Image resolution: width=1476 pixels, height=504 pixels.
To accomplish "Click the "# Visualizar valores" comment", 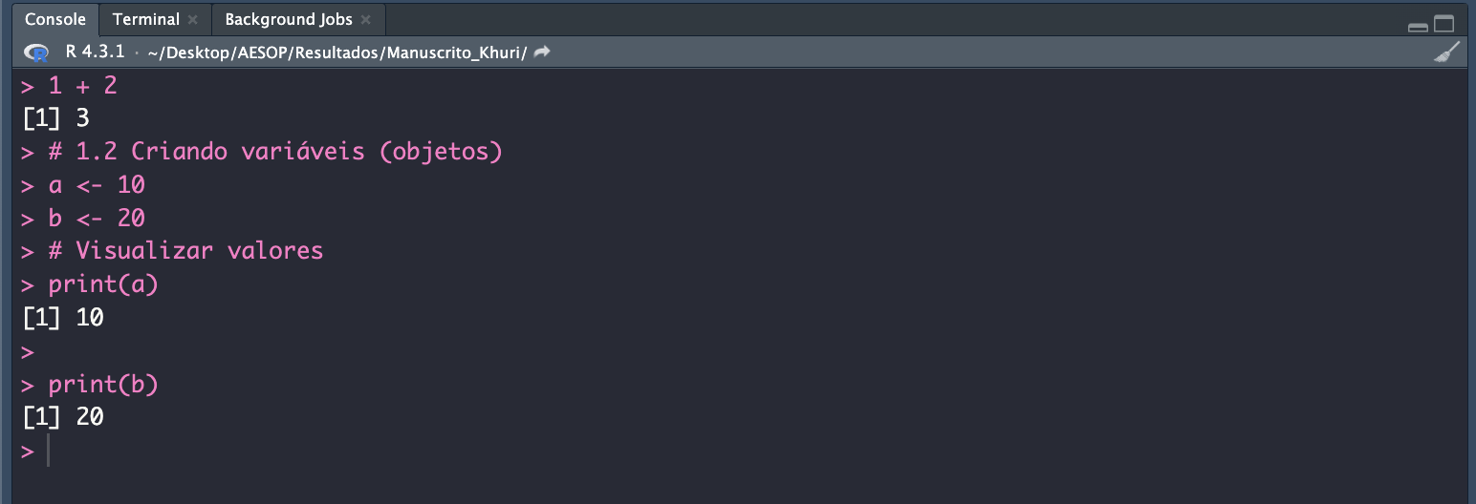I will pyautogui.click(x=185, y=251).
